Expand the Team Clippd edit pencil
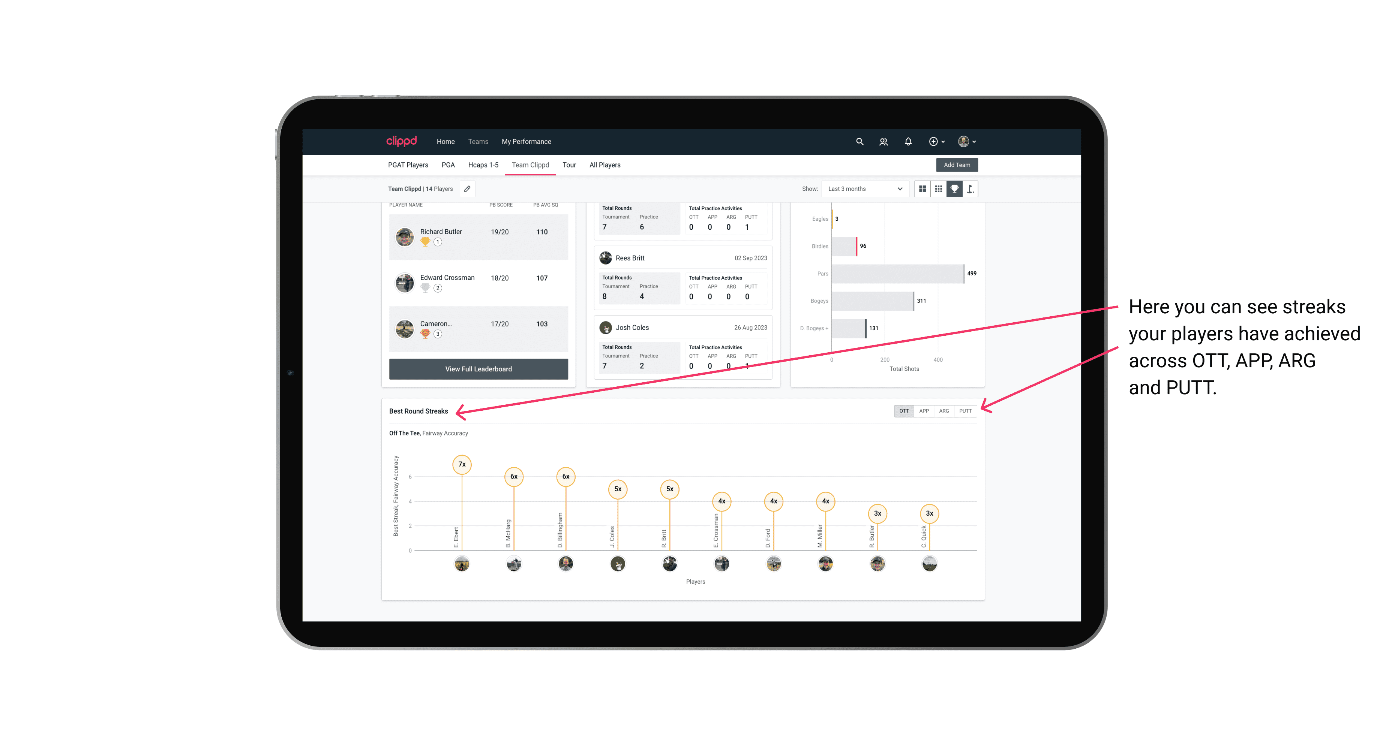1380x742 pixels. [467, 189]
